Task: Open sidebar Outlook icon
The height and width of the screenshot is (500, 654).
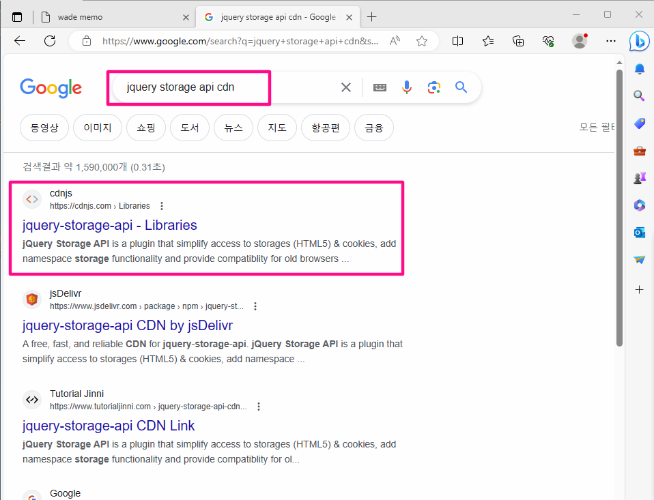Action: (x=640, y=233)
